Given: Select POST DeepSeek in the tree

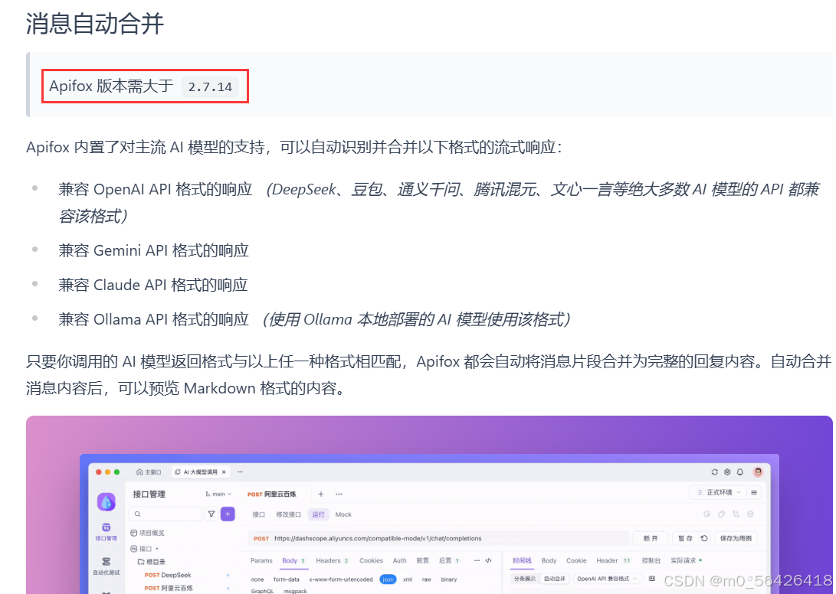Looking at the screenshot, I should click(x=167, y=575).
